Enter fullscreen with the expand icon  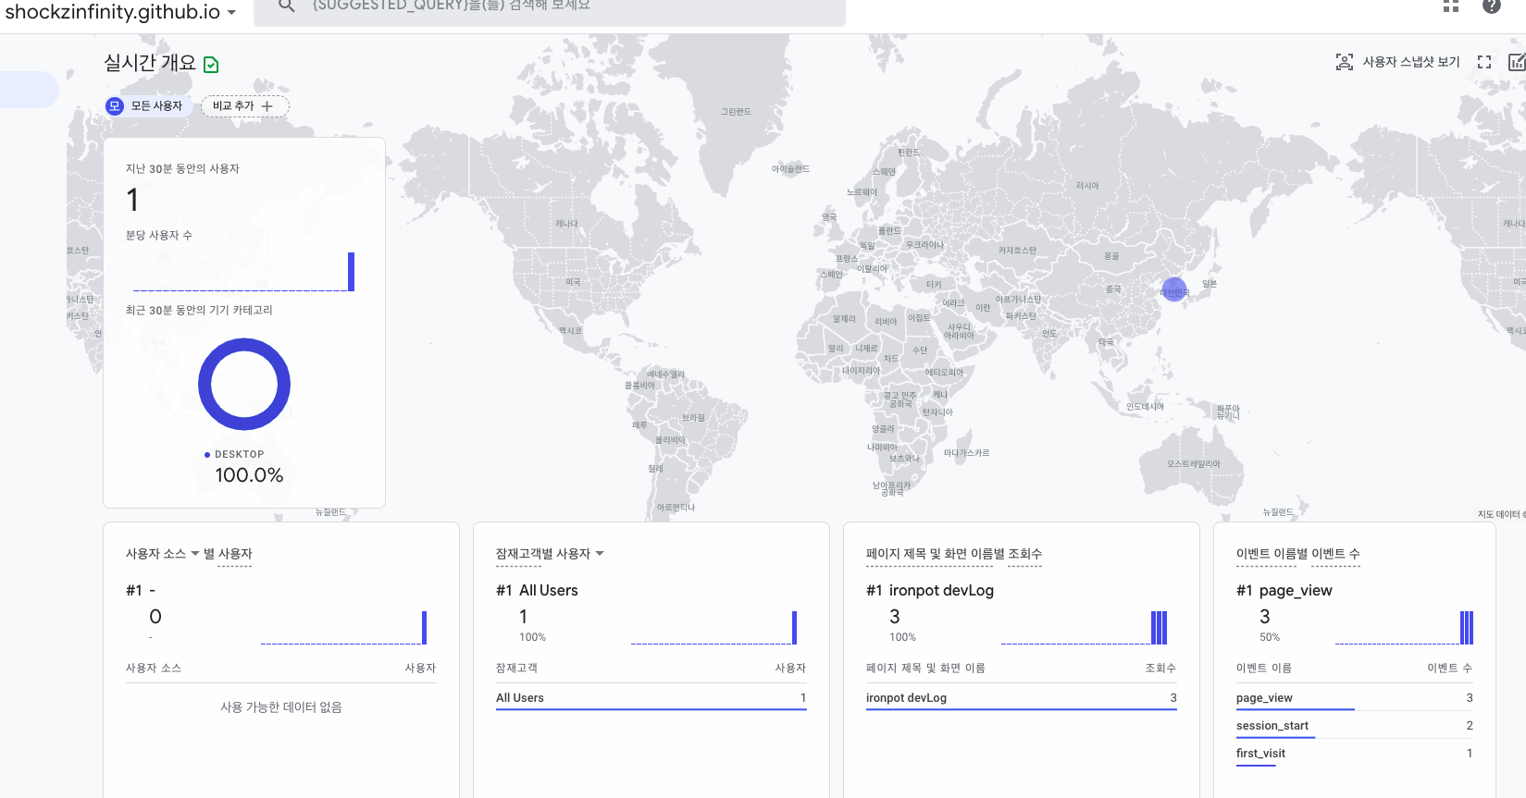(1484, 62)
